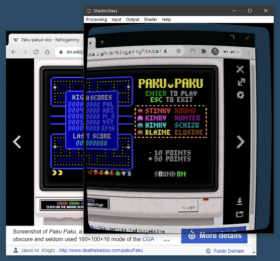Download the Paku Paku screenshot
280x261 pixels.
pyautogui.click(x=240, y=201)
